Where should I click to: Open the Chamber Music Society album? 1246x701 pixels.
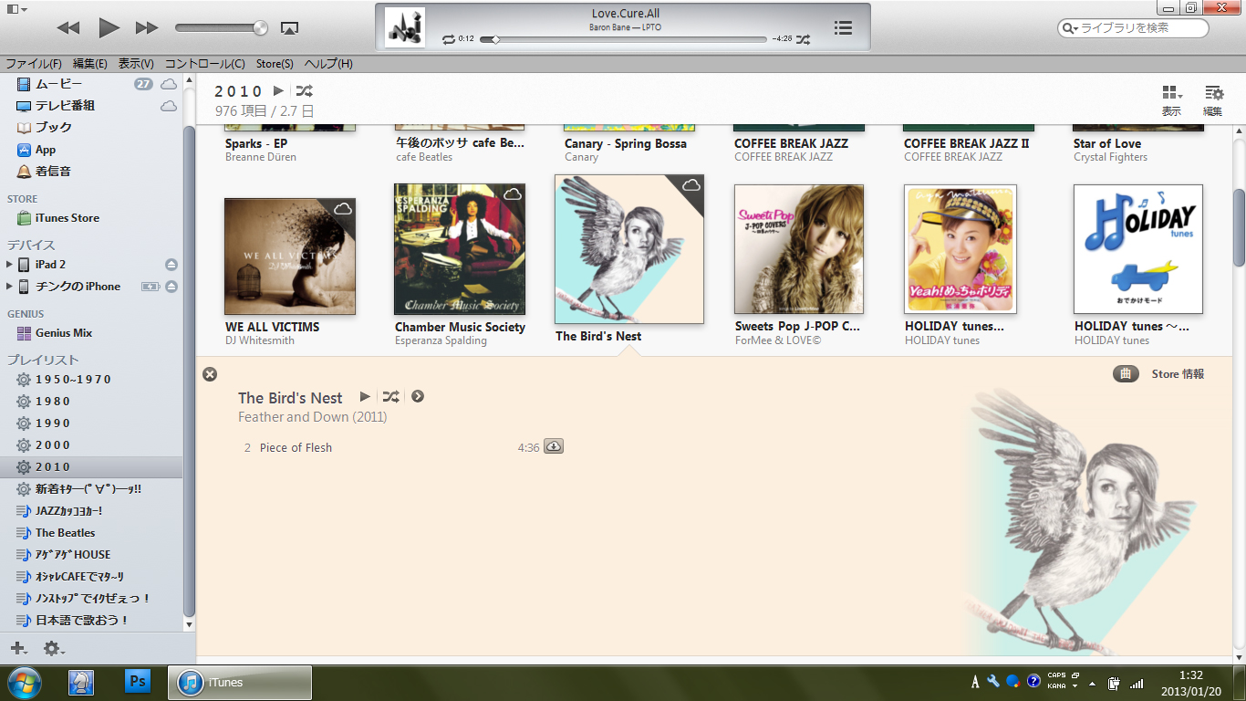(x=460, y=249)
